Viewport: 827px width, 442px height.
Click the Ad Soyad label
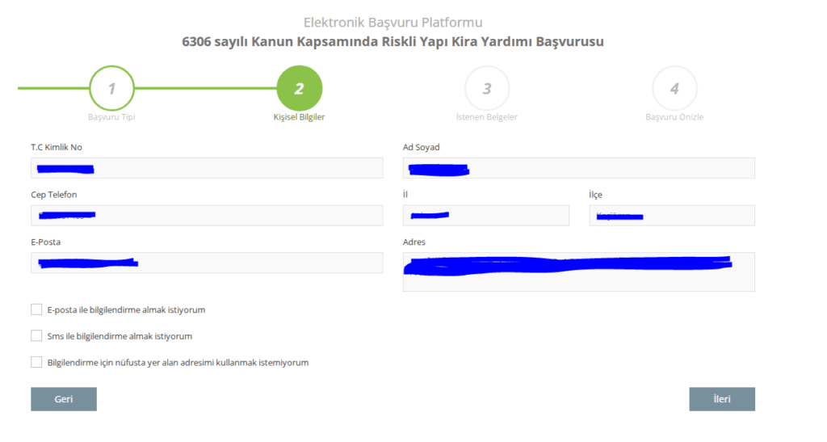421,147
